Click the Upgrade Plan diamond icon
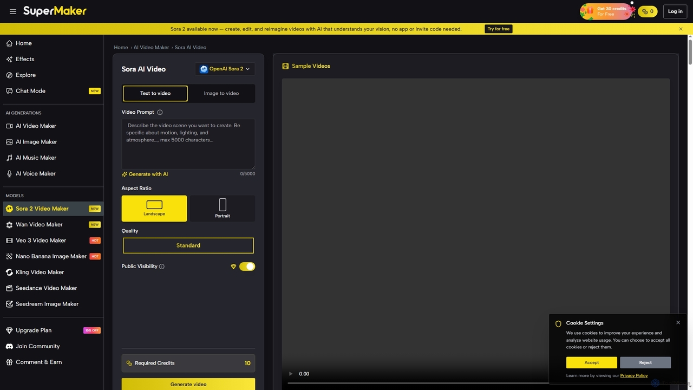Image resolution: width=693 pixels, height=390 pixels. coord(9,330)
